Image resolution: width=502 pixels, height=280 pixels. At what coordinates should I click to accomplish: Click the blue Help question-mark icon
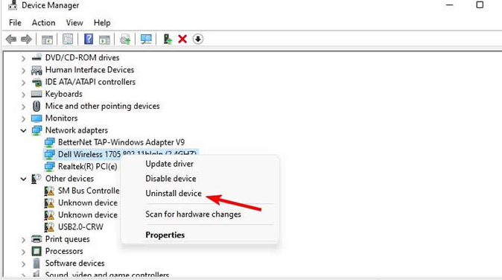pos(89,39)
